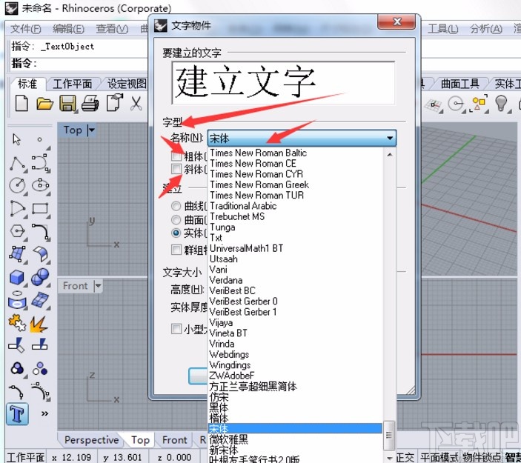
Task: Select the Rectangle tool
Action: (x=40, y=209)
